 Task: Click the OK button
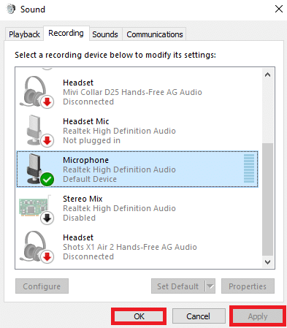point(139,316)
